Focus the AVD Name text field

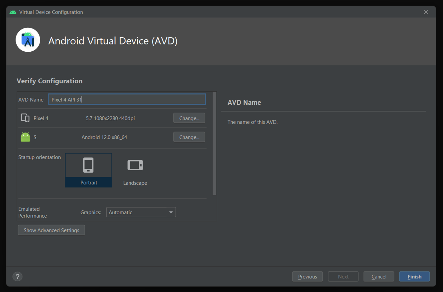coord(127,100)
